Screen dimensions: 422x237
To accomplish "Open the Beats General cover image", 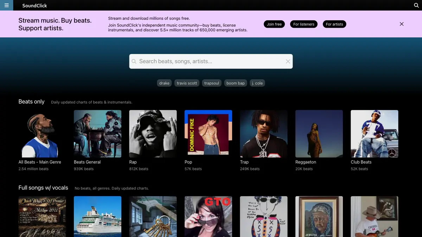I will coord(97,134).
